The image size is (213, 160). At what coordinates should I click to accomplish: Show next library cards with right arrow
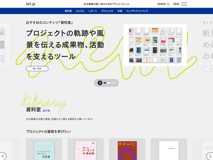[210, 156]
